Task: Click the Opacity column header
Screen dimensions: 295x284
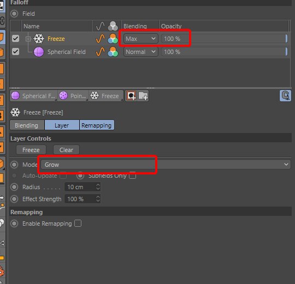Action: (171, 26)
